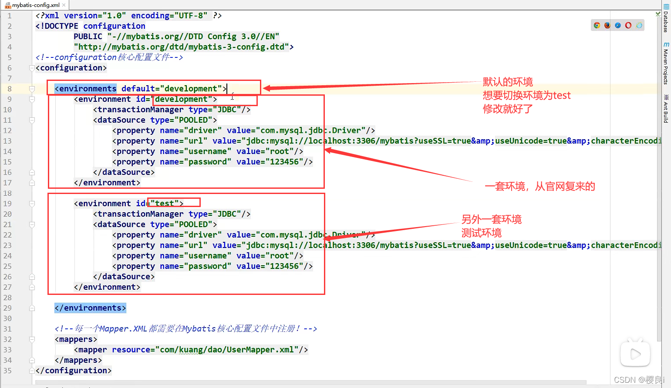Fold the test environment block at line 19
The height and width of the screenshot is (388, 671).
click(32, 204)
